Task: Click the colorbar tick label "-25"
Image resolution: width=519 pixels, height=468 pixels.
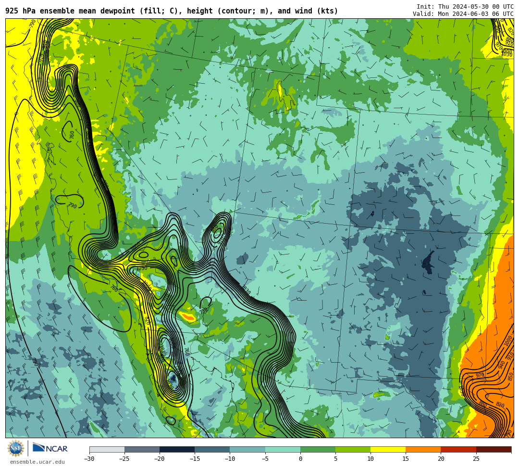Action: (x=124, y=459)
